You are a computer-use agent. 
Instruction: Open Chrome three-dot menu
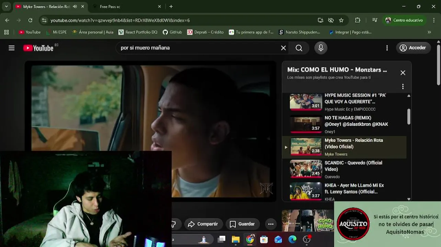point(433,20)
